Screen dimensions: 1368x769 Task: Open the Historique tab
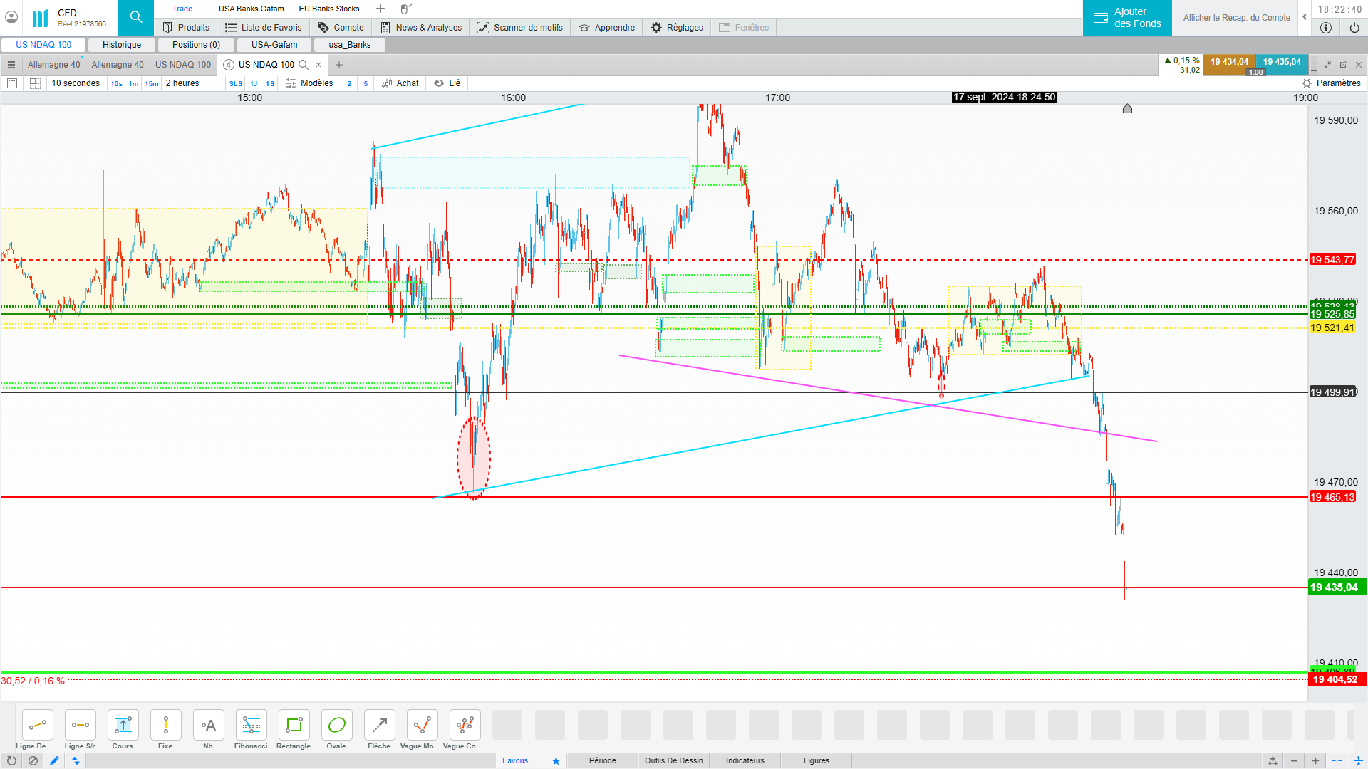coord(122,45)
